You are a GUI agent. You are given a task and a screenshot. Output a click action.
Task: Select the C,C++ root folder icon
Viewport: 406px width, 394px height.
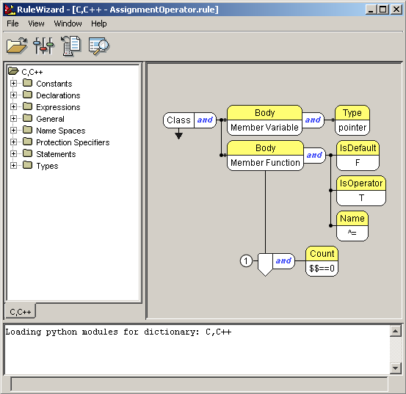click(13, 70)
